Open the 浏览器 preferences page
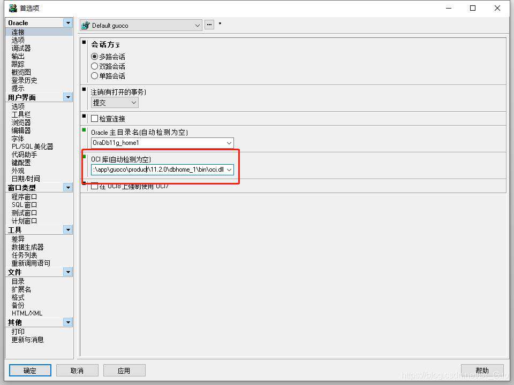Viewport: 514px width, 385px height. pos(21,122)
